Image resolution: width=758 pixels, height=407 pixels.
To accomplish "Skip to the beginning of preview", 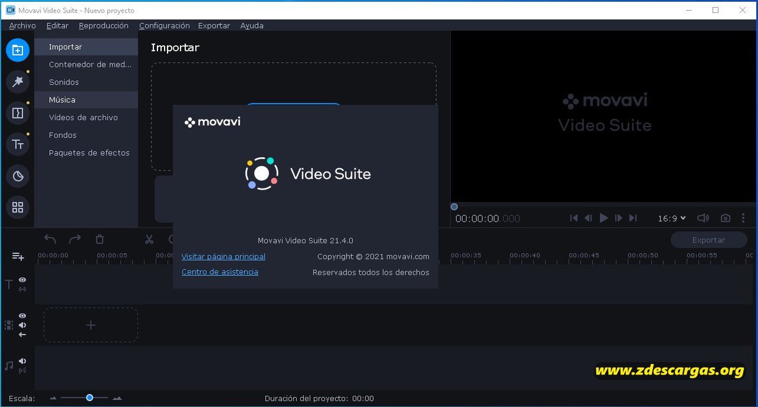I will pos(574,218).
